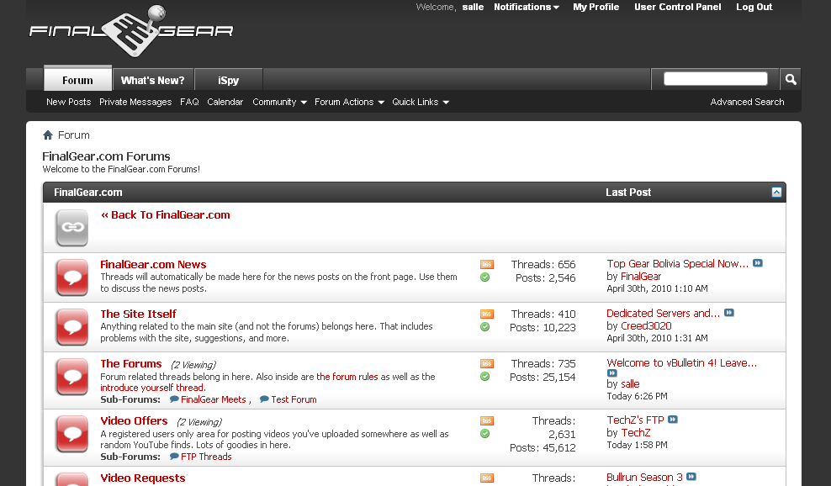Click Log Out
831x486 pixels.
coord(754,7)
